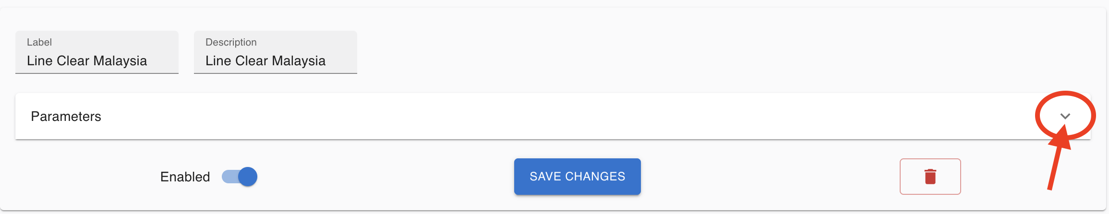Click the small Label caption above the field
The width and height of the screenshot is (1109, 214).
[39, 42]
